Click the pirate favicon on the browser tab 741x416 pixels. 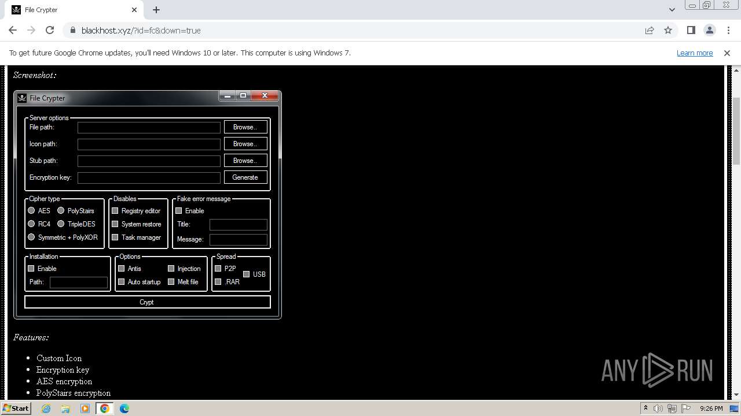[x=16, y=10]
